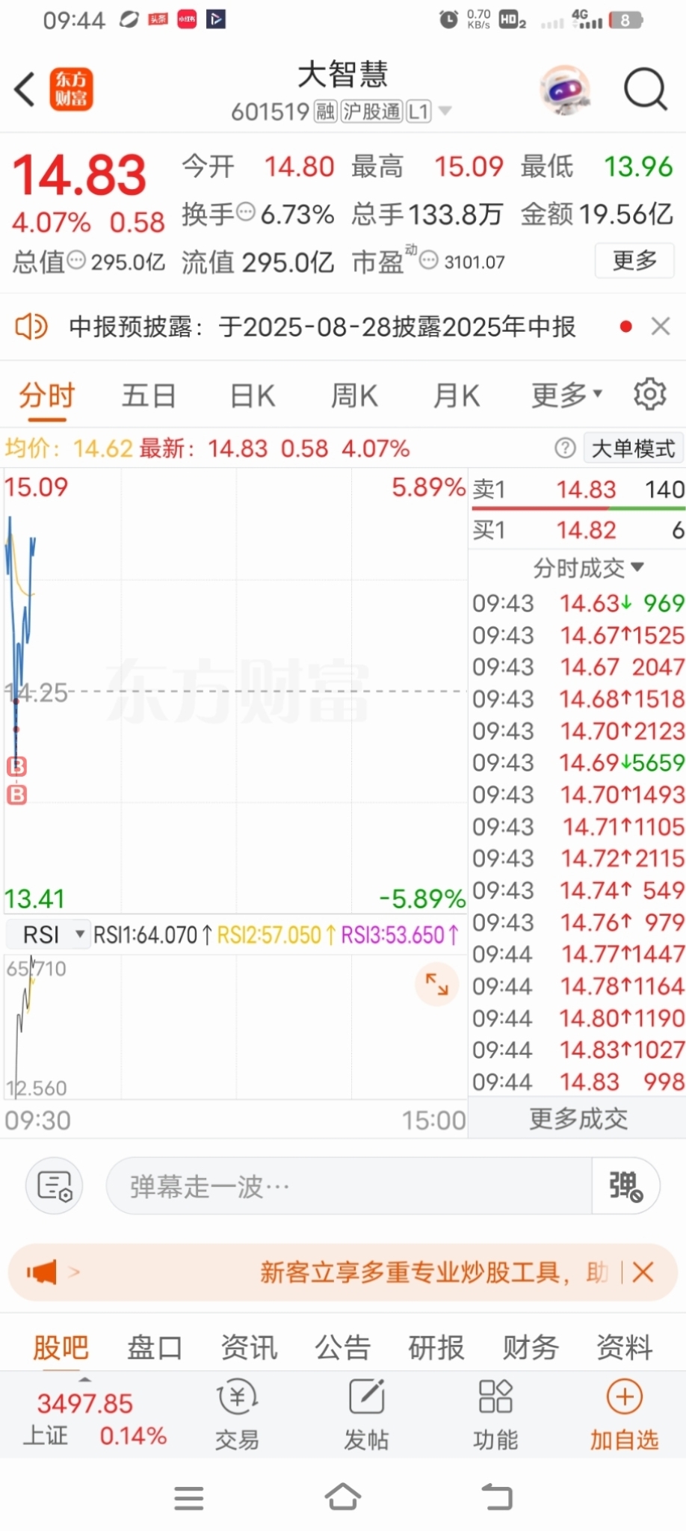Expand the 上证 index bar arrow

pyautogui.click(x=85, y=1378)
